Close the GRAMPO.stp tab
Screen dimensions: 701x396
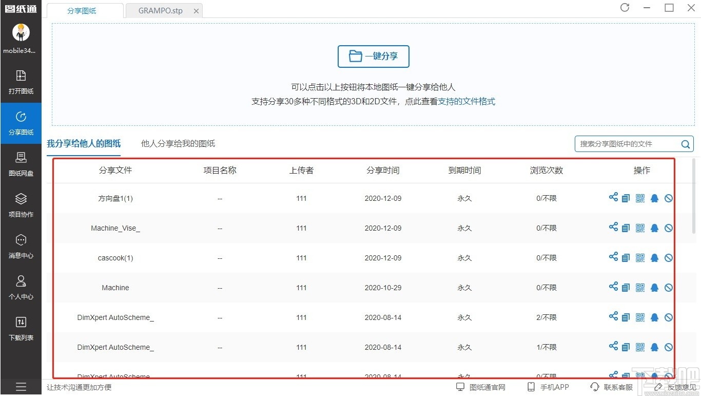(197, 10)
